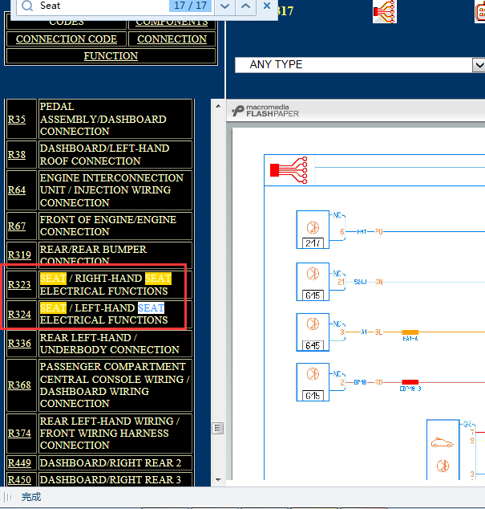
Task: Open connection R368 link
Action: [19, 385]
